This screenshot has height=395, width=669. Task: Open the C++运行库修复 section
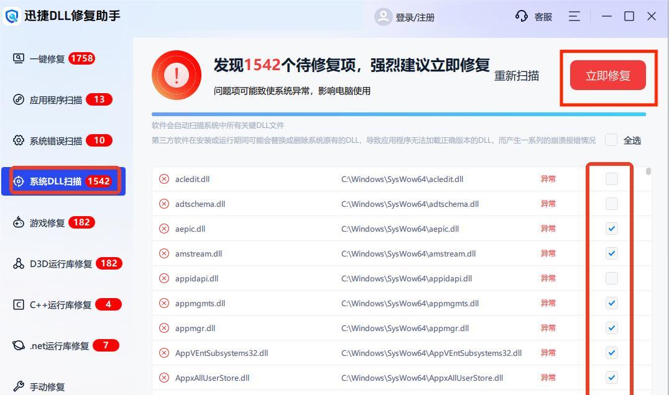coord(63,305)
